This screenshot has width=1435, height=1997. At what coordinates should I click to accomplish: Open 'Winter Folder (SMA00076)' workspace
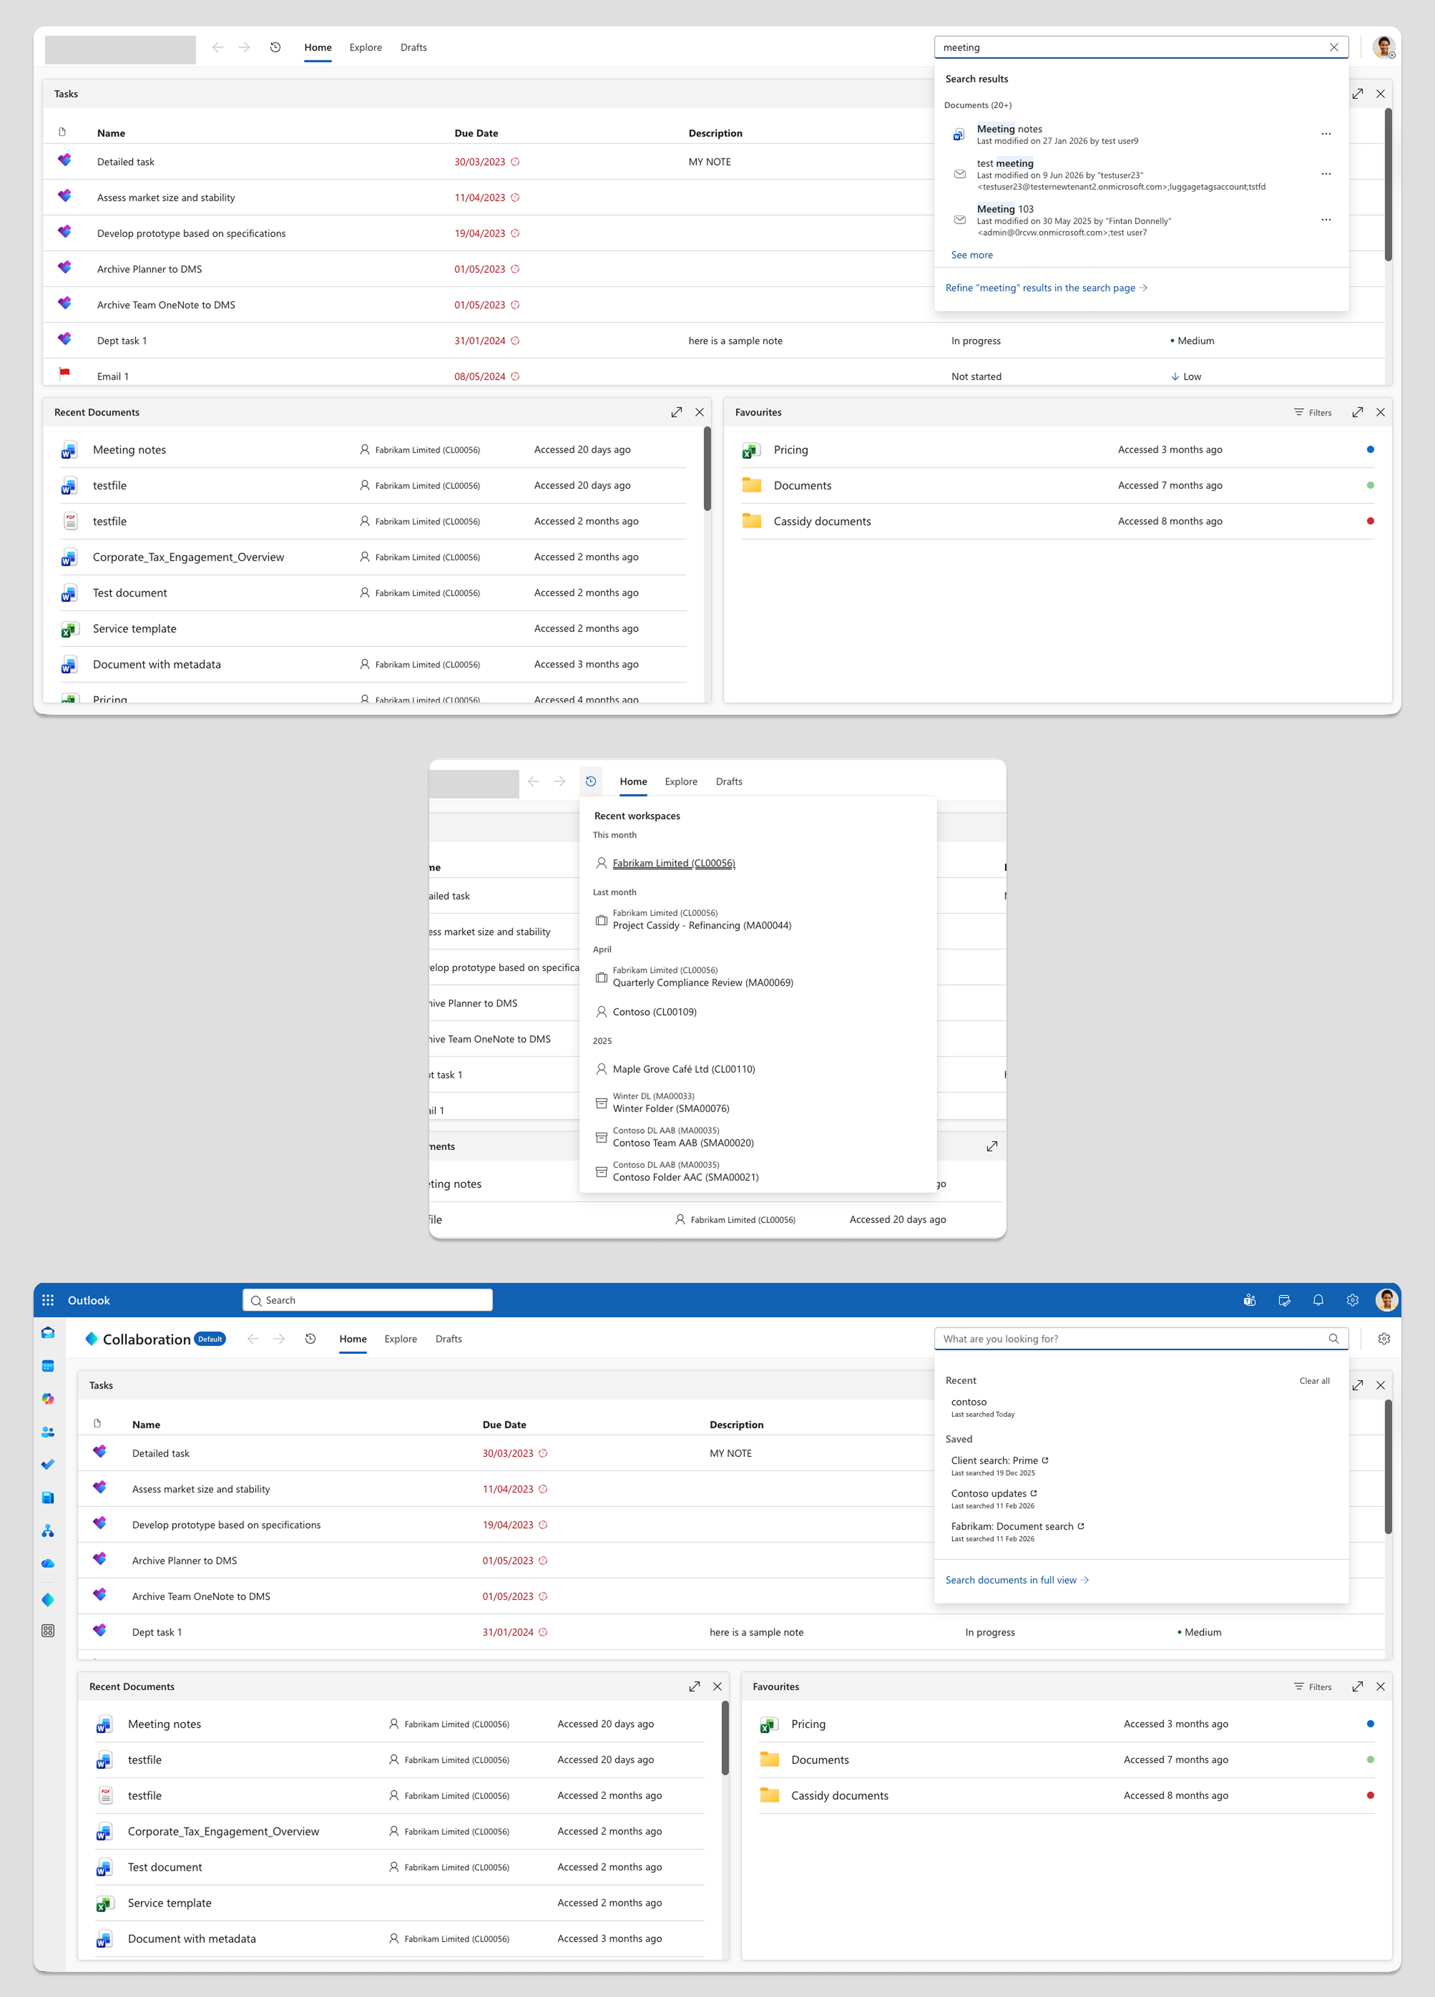click(x=671, y=1109)
